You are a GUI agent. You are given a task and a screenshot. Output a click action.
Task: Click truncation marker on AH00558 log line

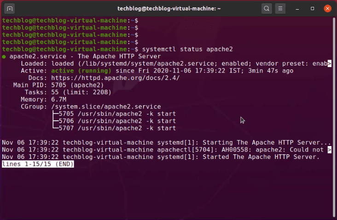[x=329, y=150]
